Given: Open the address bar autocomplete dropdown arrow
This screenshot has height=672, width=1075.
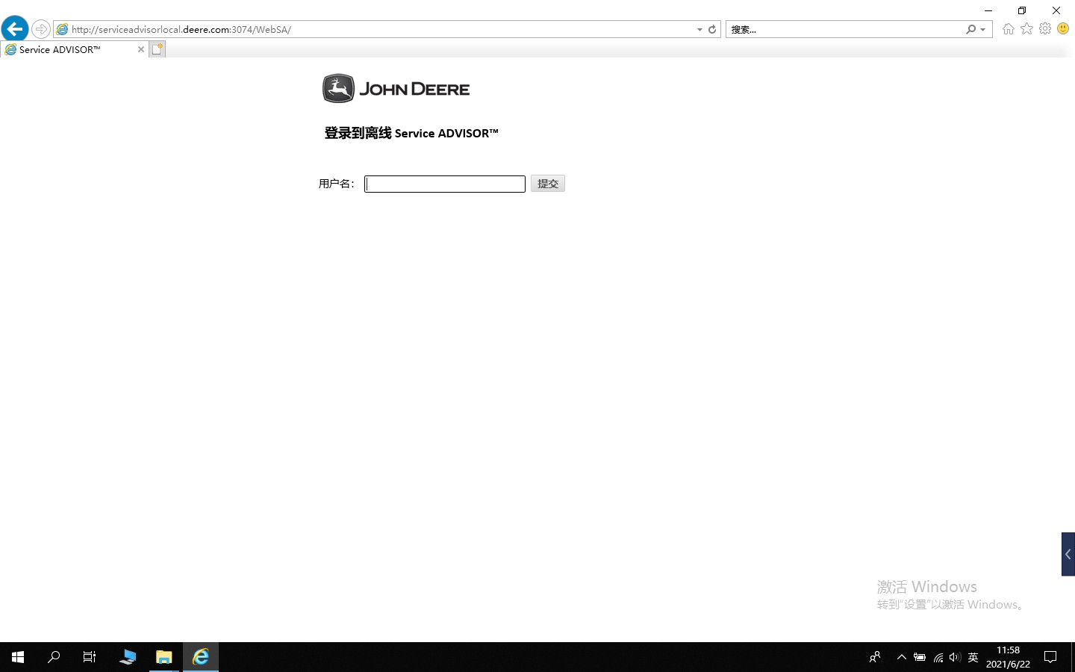Looking at the screenshot, I should [x=699, y=29].
